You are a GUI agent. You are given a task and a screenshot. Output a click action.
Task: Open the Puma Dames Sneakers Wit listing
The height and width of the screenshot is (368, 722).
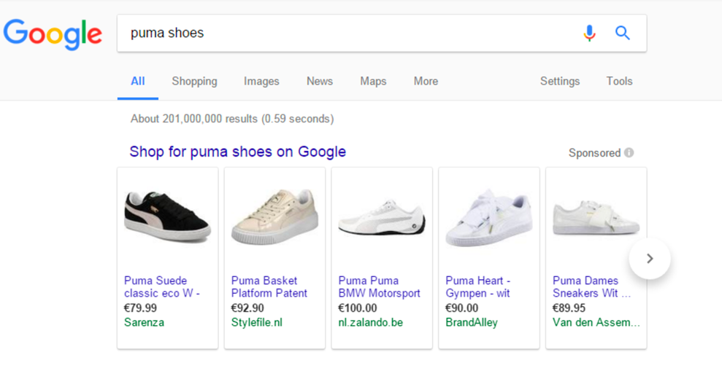[591, 286]
